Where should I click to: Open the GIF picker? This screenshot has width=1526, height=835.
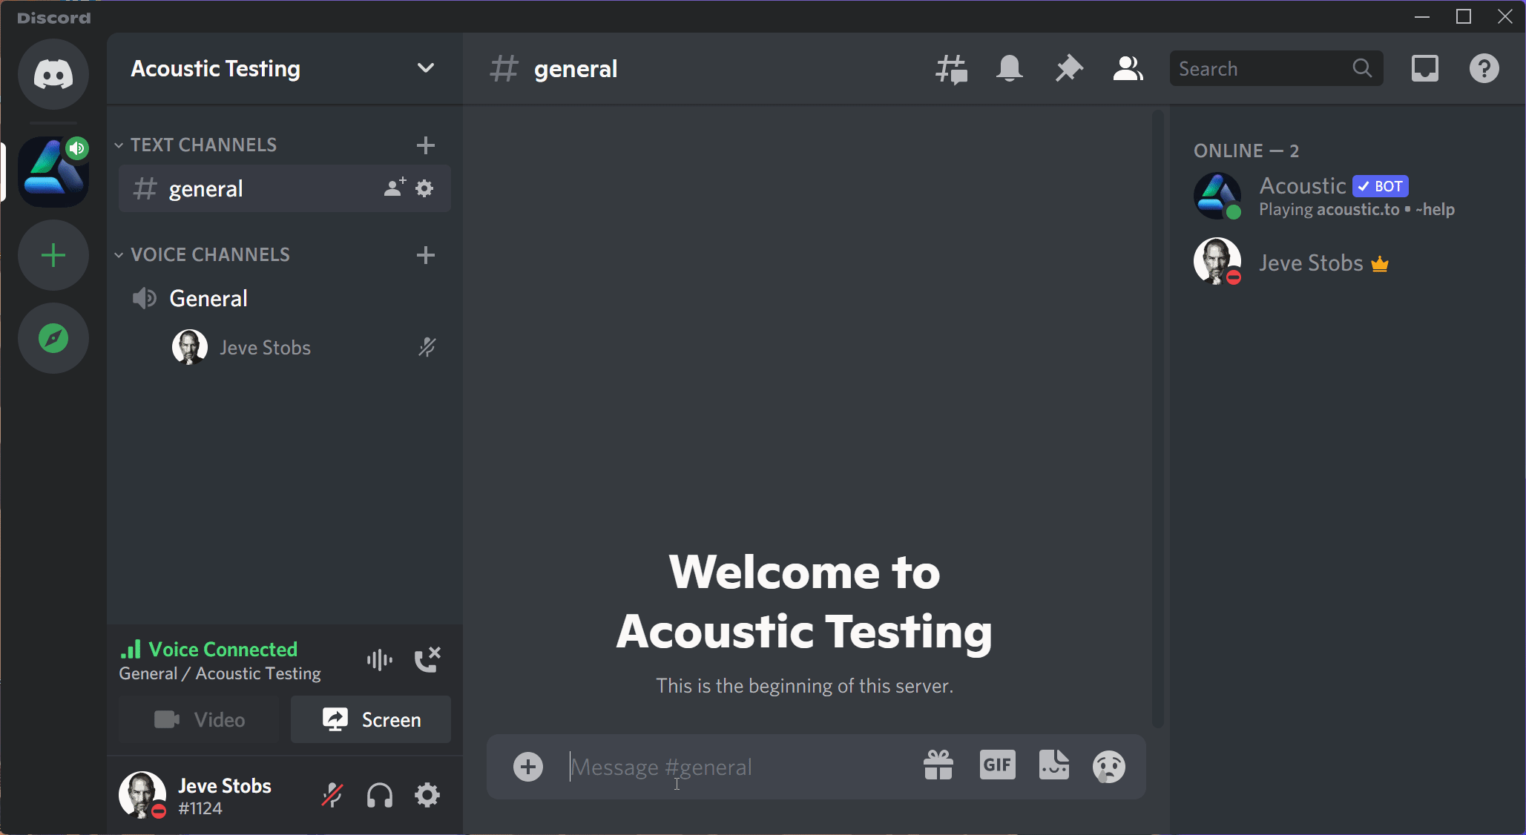[x=998, y=765]
